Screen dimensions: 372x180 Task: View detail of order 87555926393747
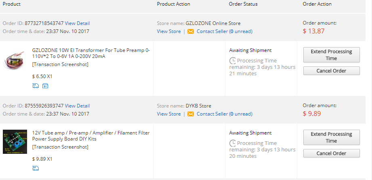pos(77,106)
